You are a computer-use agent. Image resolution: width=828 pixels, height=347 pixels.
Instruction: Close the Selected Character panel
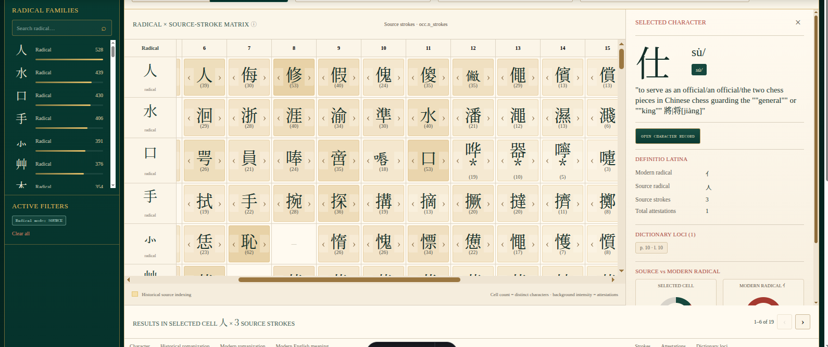coord(798,22)
